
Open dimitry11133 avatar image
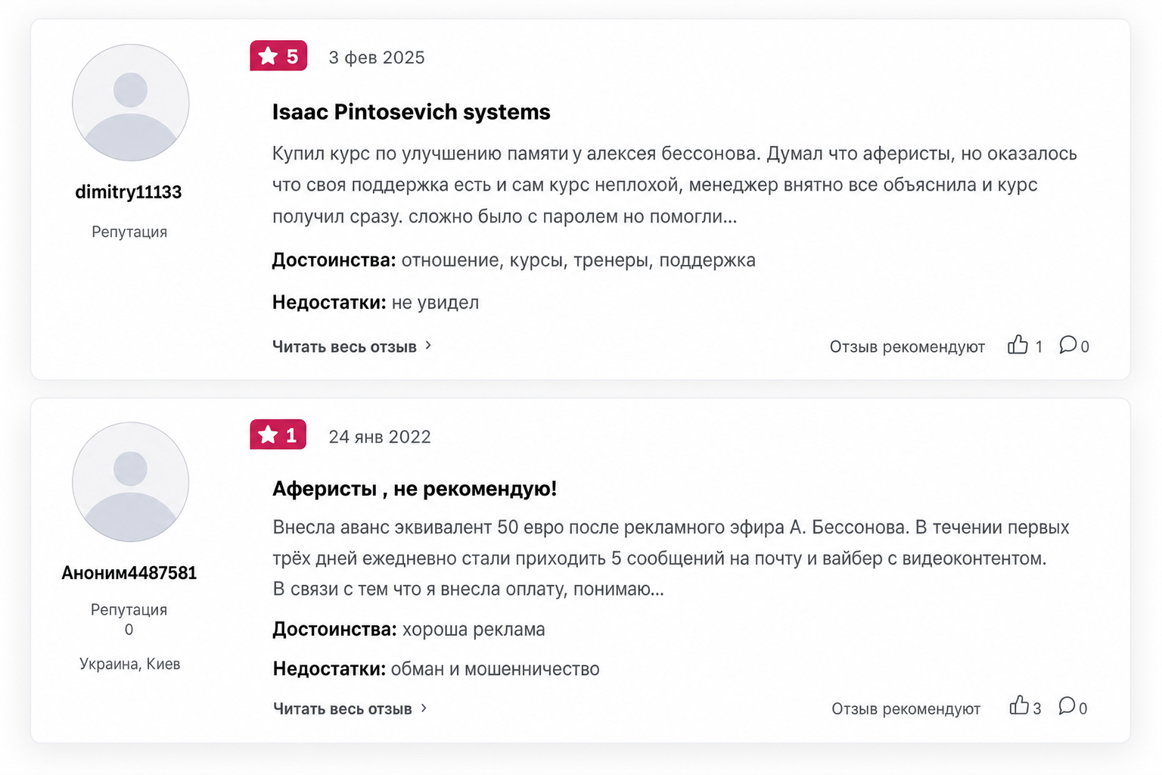(130, 102)
